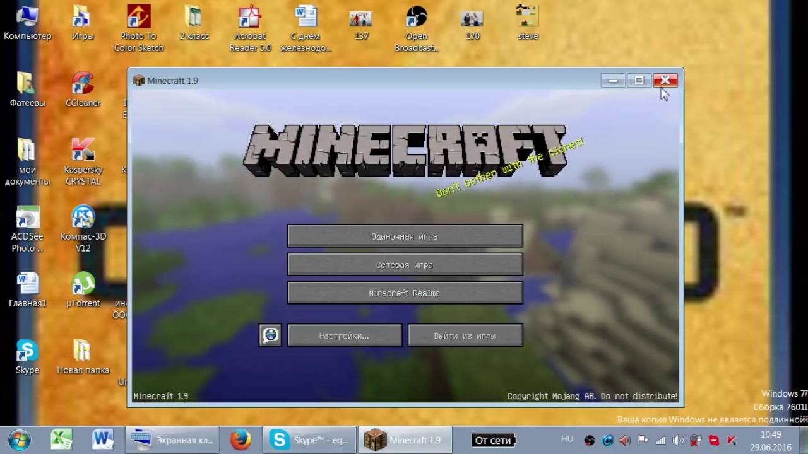Screen dimensions: 808x454
Task: Maximize the Minecraft 1.9 window
Action: [639, 80]
